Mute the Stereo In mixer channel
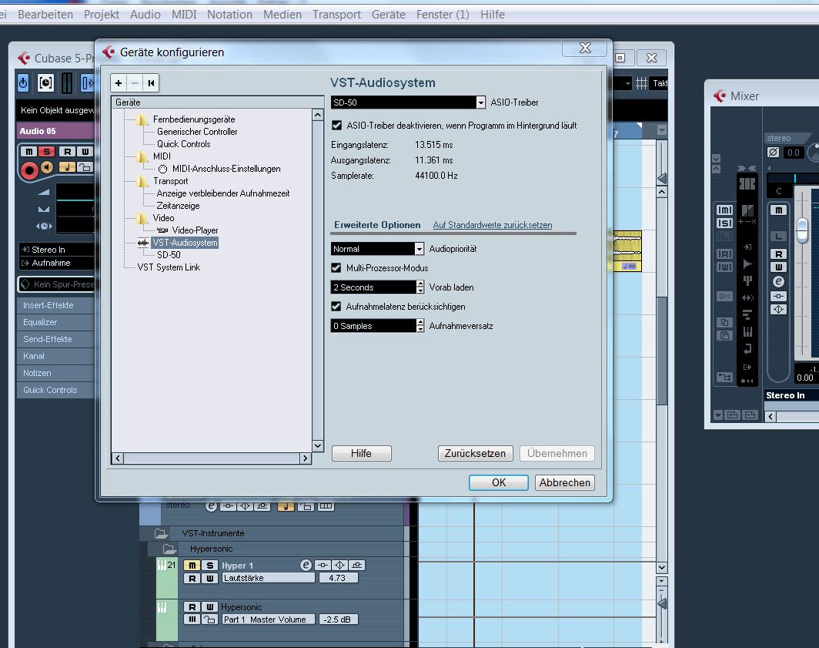 (779, 210)
